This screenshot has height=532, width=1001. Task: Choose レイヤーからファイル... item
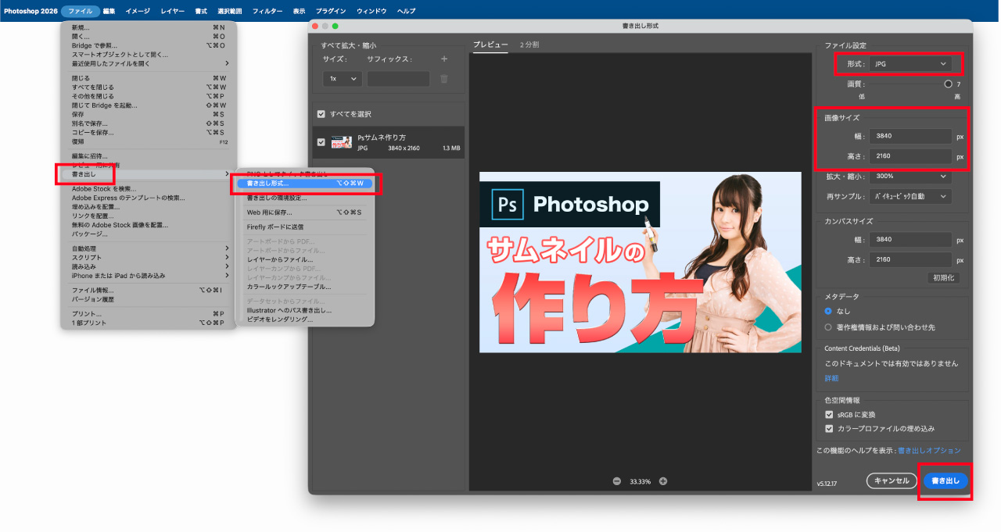coord(305,259)
